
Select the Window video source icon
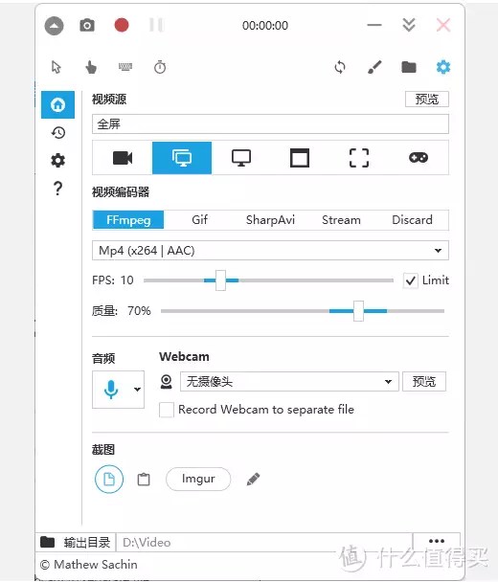[x=300, y=158]
